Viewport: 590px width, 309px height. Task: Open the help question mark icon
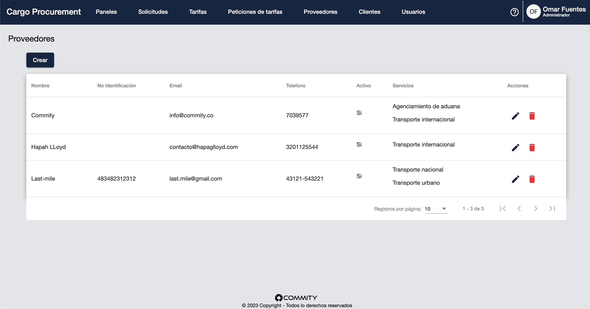514,12
